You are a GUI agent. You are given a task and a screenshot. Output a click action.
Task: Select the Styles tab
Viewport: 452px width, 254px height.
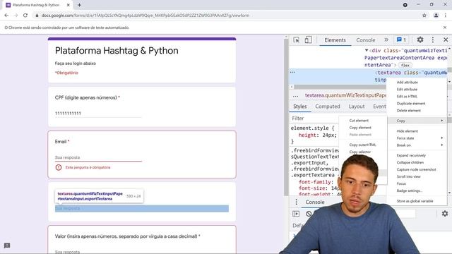pos(299,107)
